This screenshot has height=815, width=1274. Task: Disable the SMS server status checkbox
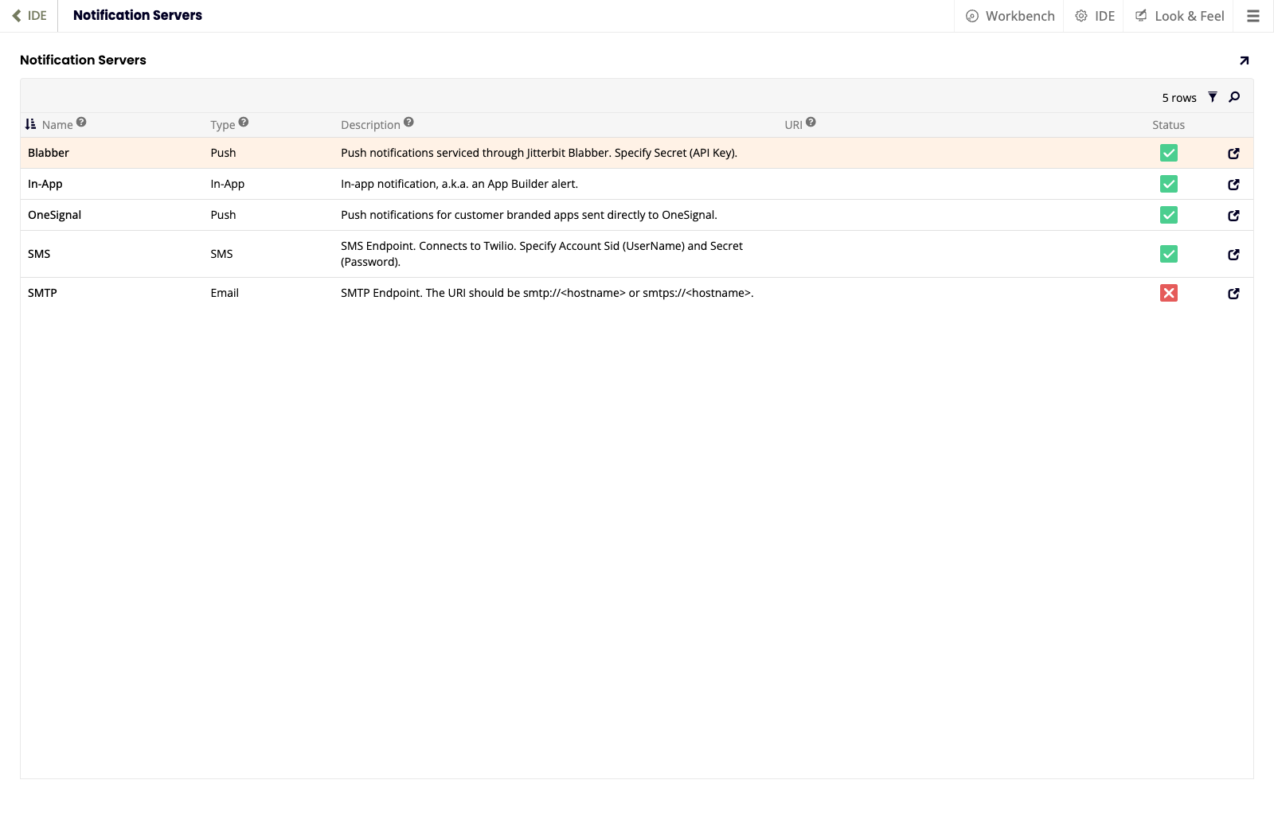pyautogui.click(x=1168, y=254)
